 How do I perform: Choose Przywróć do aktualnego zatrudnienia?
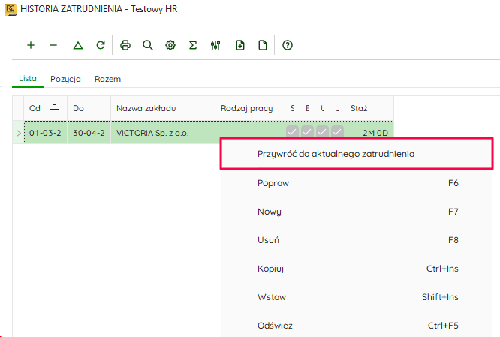pyautogui.click(x=357, y=154)
